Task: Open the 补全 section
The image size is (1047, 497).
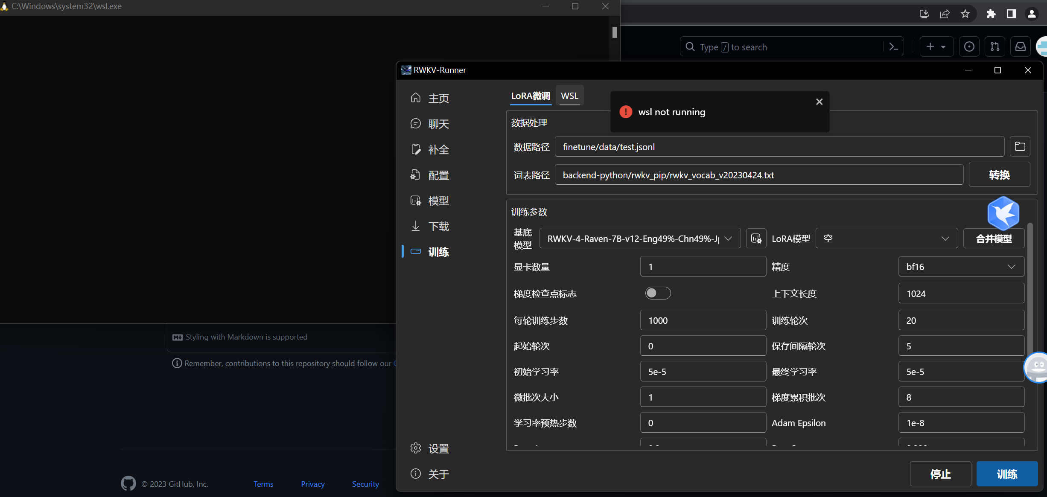Action: (438, 149)
